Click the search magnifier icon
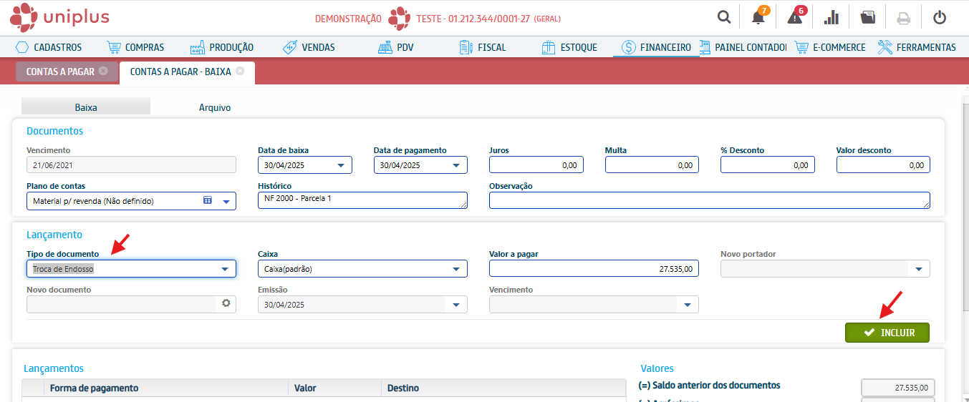Screen dimensions: 969x402 tap(724, 18)
